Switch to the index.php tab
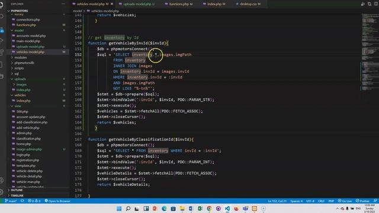Image resolution: width=379 pixels, height=213 pixels. [x=214, y=4]
